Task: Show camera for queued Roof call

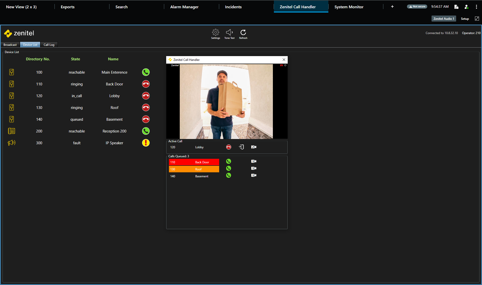Action: [x=254, y=169]
